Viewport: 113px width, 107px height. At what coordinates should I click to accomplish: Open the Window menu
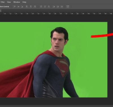[17, 2]
